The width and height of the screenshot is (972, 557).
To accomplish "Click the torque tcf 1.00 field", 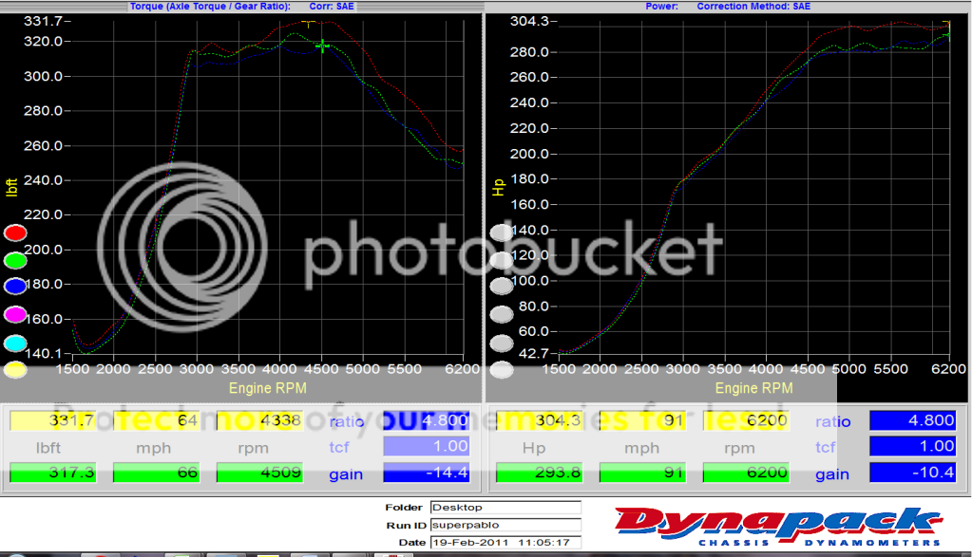I will (x=427, y=446).
